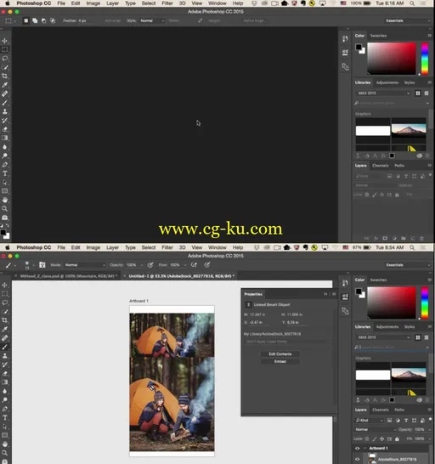Switch to the Channels tab in the empty-canvas window

(x=381, y=166)
